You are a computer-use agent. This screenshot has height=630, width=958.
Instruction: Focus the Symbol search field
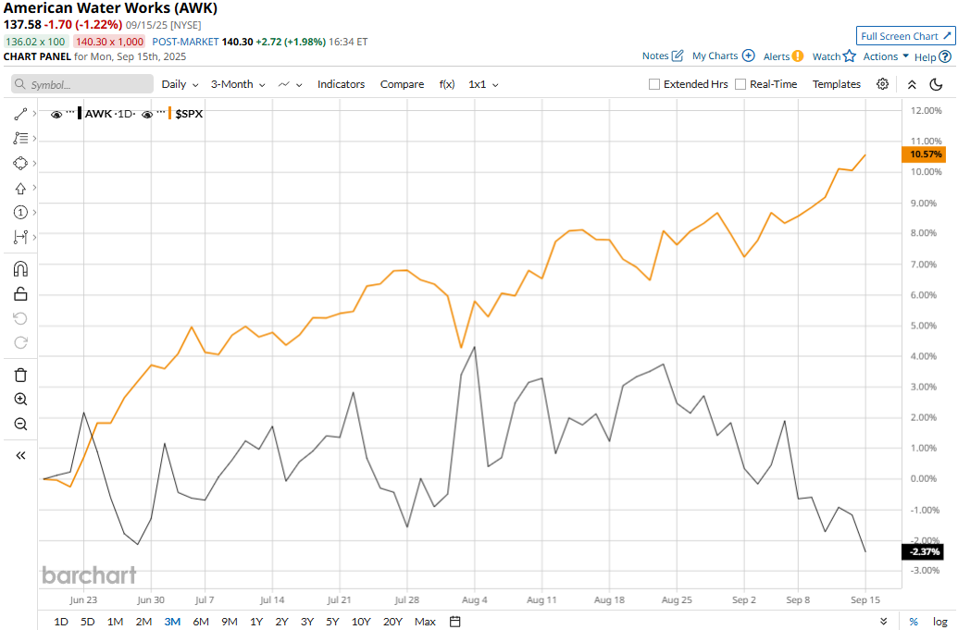(81, 84)
